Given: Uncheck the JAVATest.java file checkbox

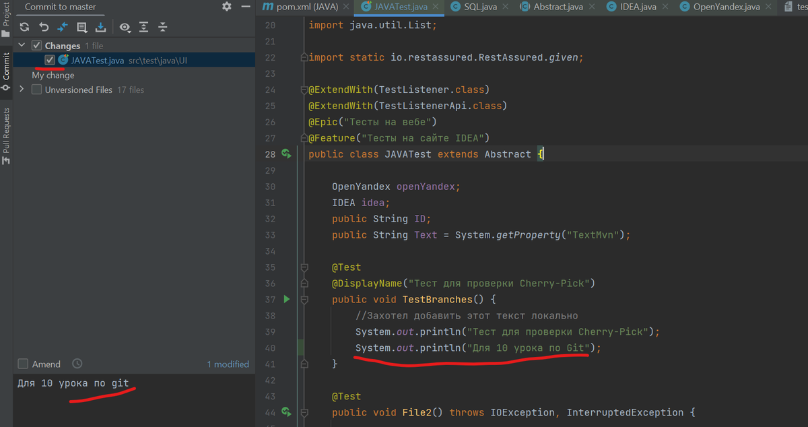Looking at the screenshot, I should pos(50,60).
